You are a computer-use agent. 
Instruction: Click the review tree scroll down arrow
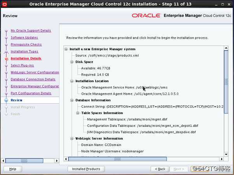[226, 154]
